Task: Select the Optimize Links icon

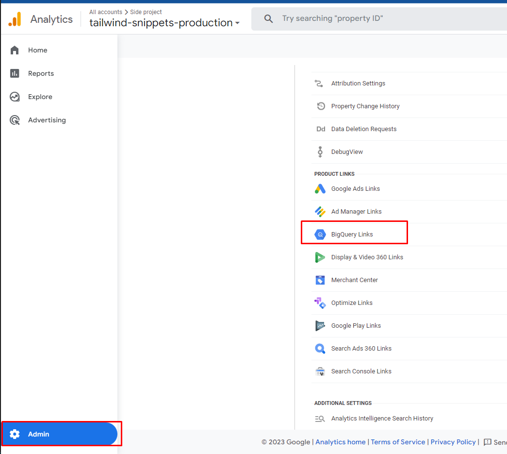Action: tap(320, 303)
